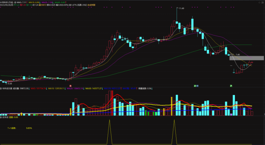
Task: Open settings icon of the volume indicator panel
Action: click(1, 88)
